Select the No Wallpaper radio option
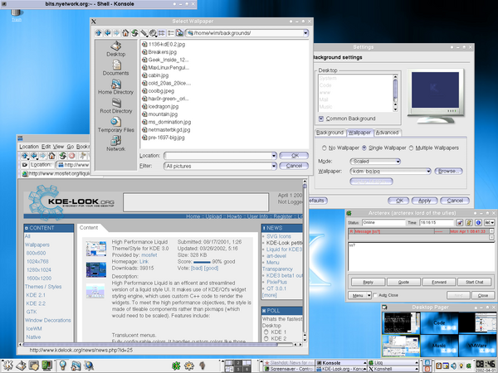 click(323, 146)
